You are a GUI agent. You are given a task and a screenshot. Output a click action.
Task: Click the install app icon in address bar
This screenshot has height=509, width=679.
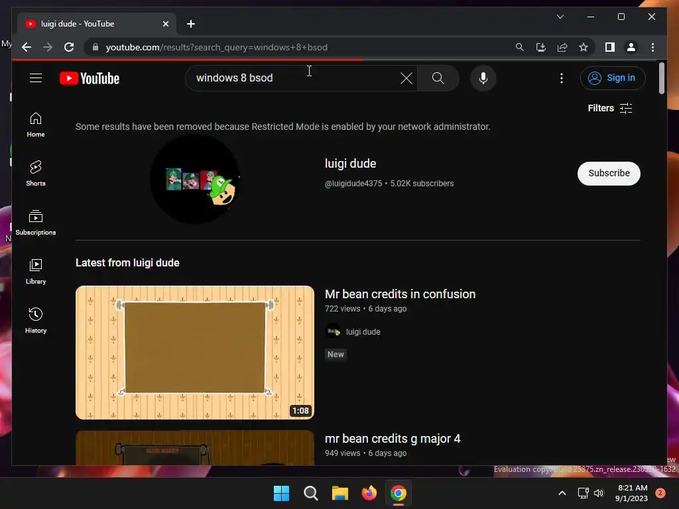(541, 47)
